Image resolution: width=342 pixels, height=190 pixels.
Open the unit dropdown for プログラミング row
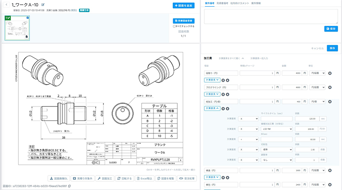pyautogui.click(x=316, y=87)
